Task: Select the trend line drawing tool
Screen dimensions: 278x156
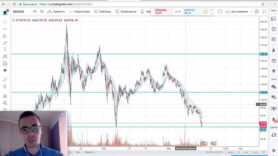Action: tap(5, 29)
